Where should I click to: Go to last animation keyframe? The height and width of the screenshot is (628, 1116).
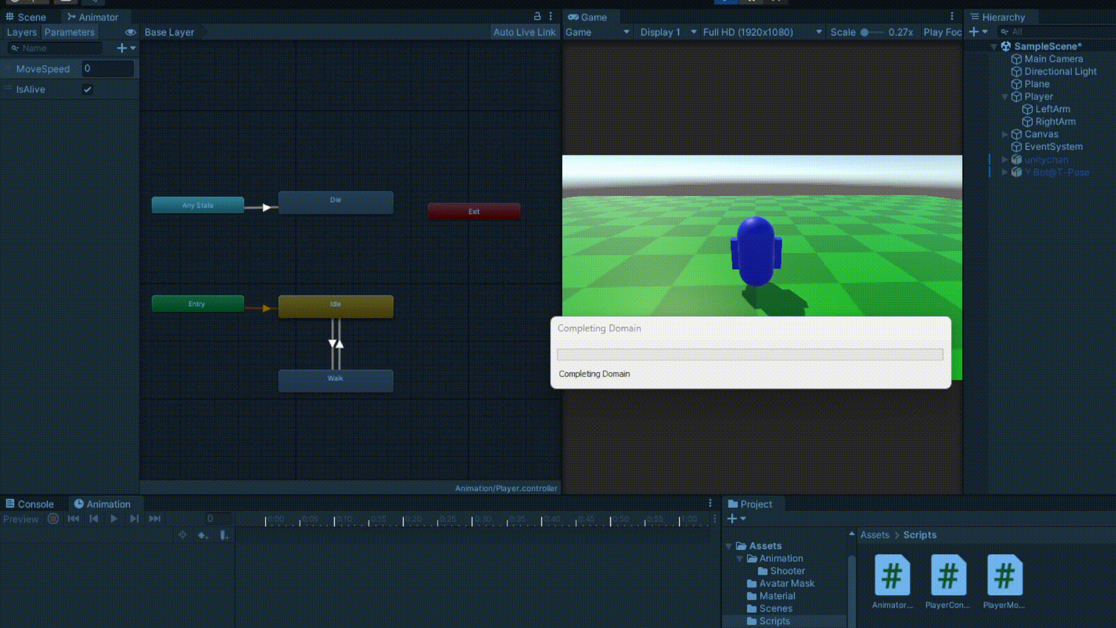point(155,519)
